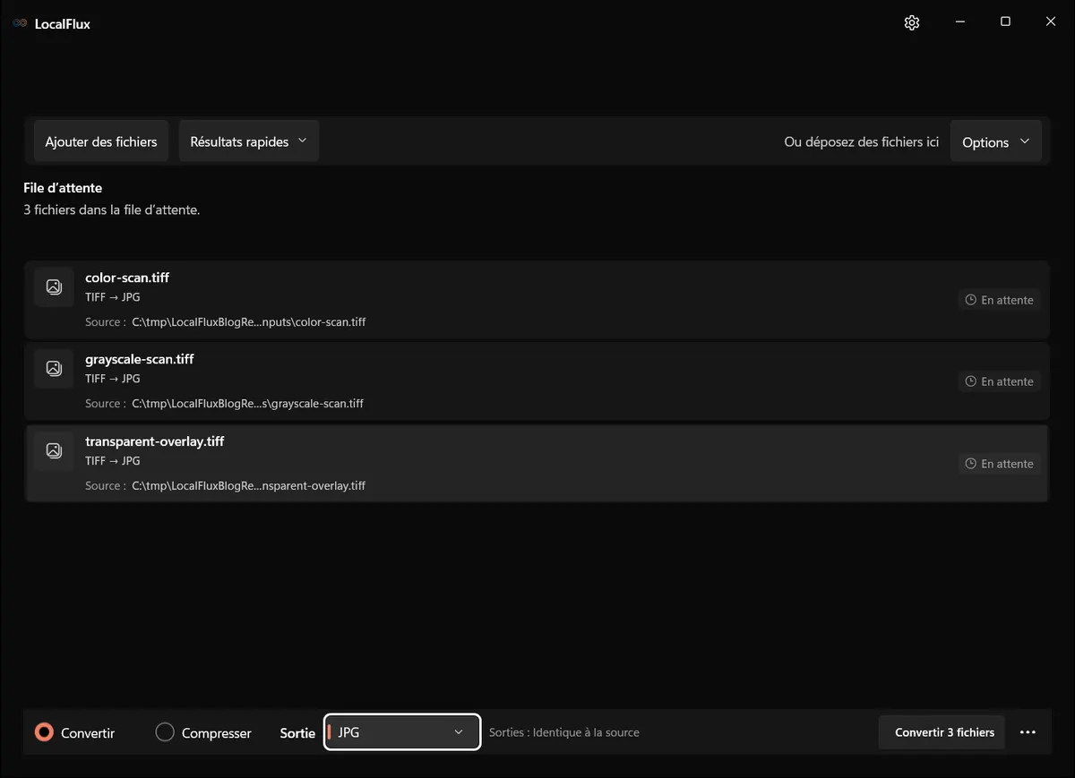
Task: Click the LocalFlux infinity logo icon
Action: (20, 23)
